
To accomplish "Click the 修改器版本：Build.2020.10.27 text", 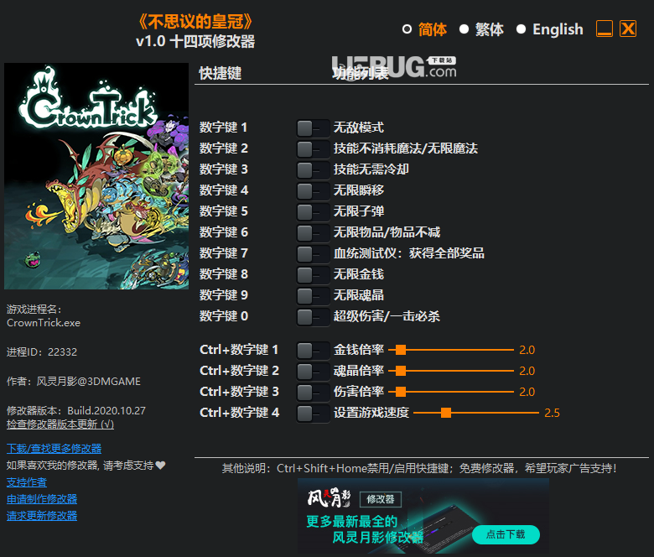I will (76, 411).
